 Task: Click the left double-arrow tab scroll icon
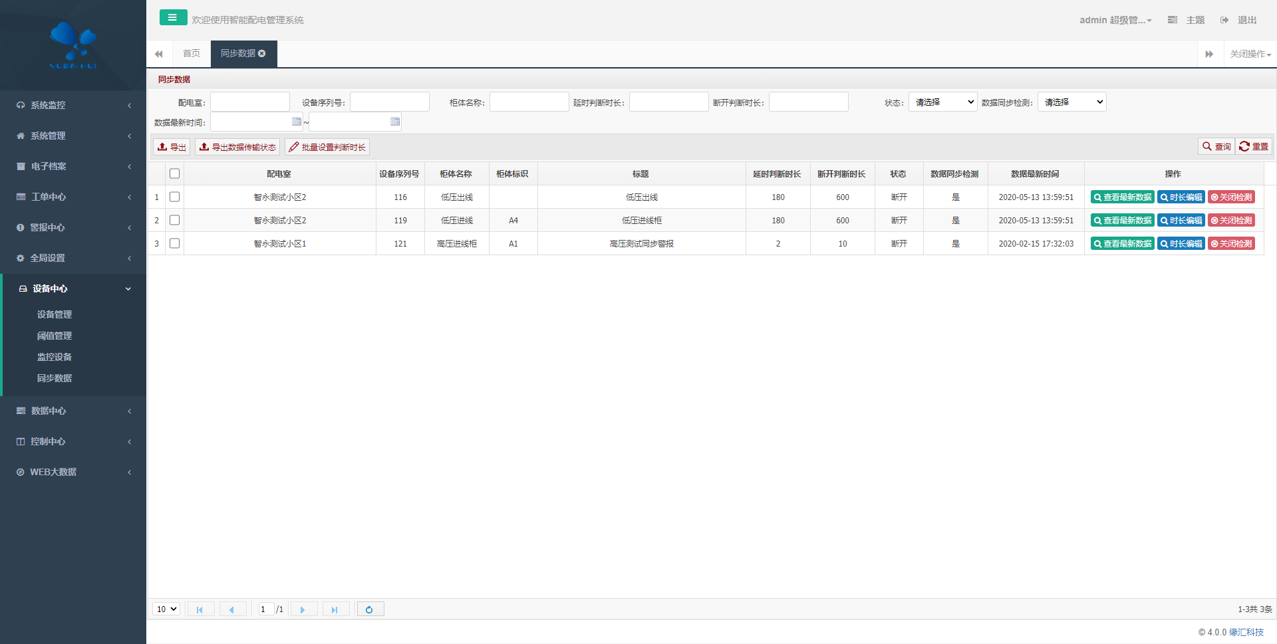159,54
